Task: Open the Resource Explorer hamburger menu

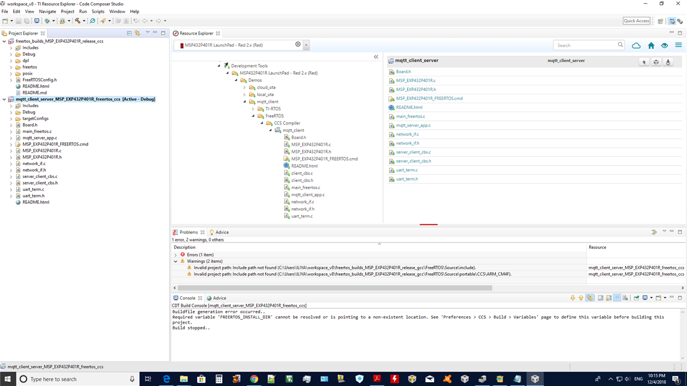Action: (678, 45)
